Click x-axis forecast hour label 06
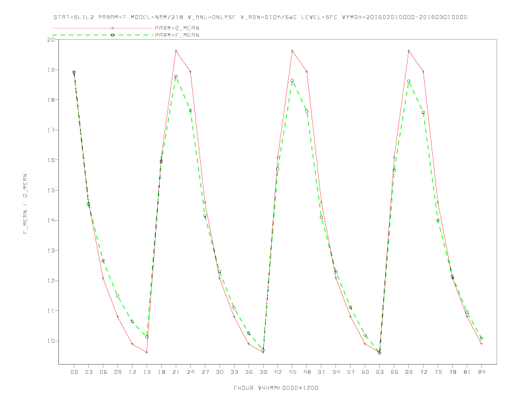The image size is (525, 405). [103, 372]
